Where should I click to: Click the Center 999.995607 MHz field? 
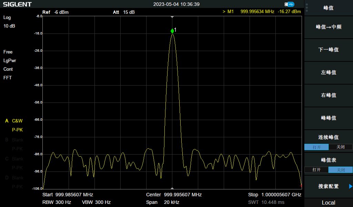click(174, 195)
